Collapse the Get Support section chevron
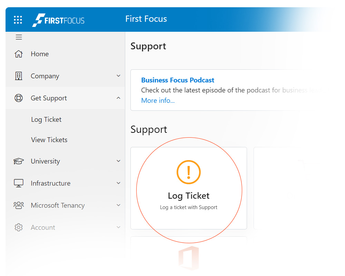 point(118,98)
